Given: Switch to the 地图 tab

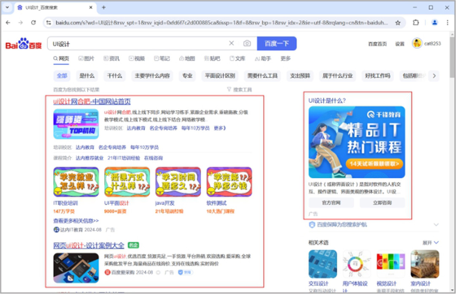Looking at the screenshot, I should pos(187,59).
